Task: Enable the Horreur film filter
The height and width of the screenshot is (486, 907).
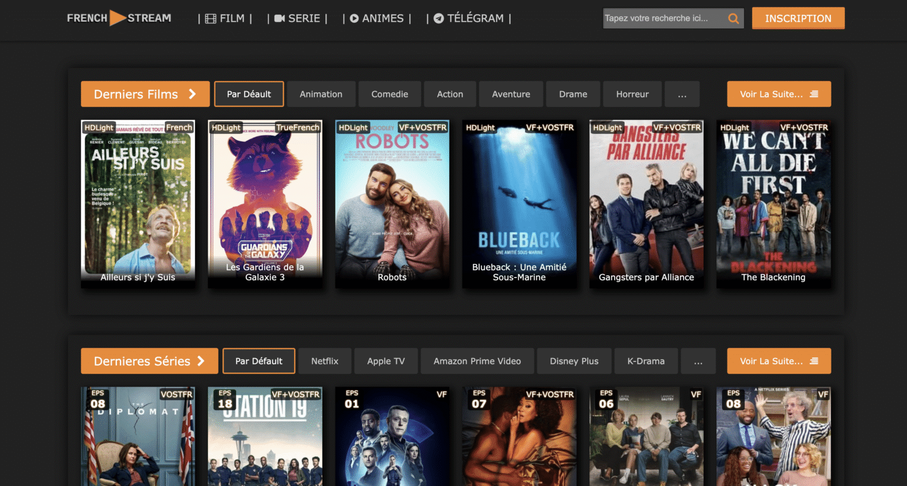Action: pyautogui.click(x=632, y=93)
